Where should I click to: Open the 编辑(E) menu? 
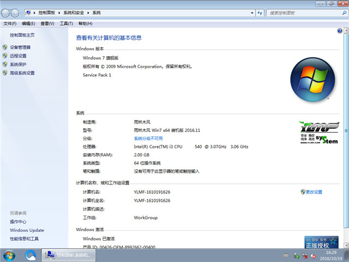pos(28,23)
